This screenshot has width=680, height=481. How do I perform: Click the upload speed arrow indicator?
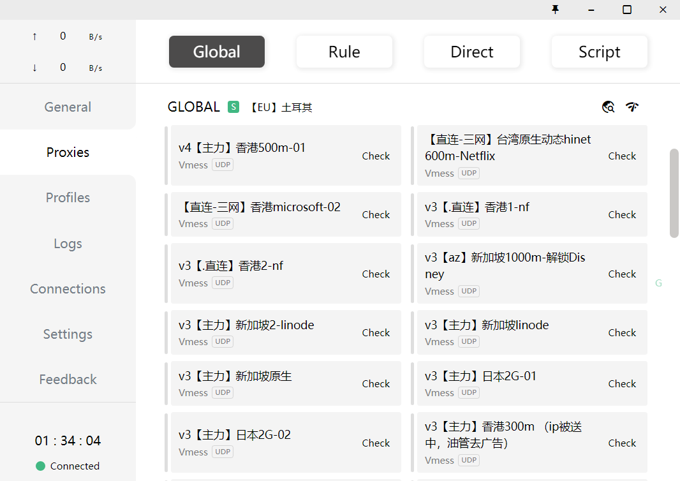pos(34,36)
